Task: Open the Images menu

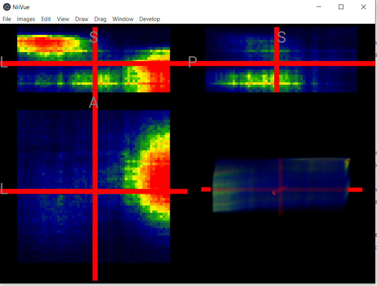Action: pyautogui.click(x=26, y=19)
